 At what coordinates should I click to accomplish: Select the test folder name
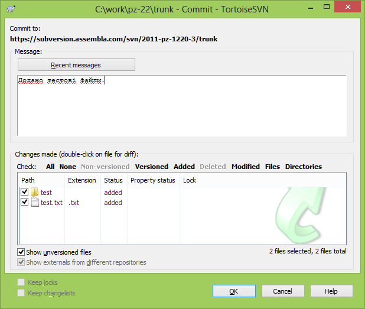46,193
